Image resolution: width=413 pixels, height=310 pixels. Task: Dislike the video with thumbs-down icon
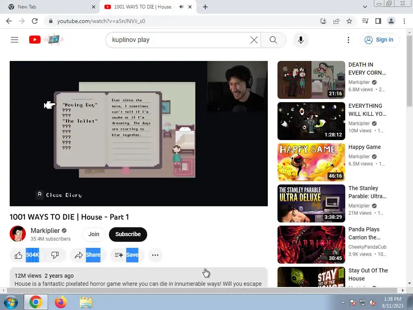55,255
